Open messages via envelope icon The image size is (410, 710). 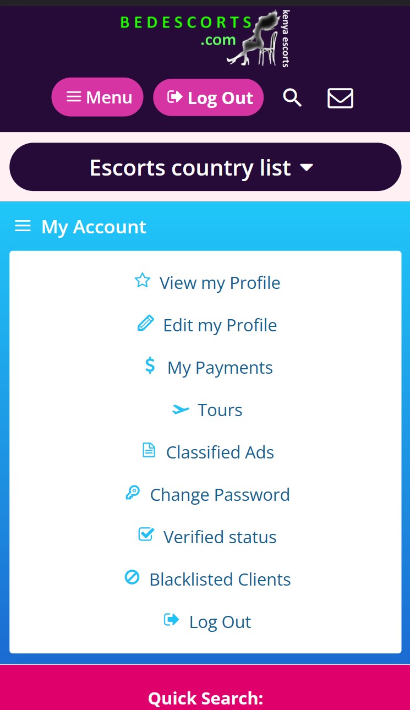tap(340, 98)
